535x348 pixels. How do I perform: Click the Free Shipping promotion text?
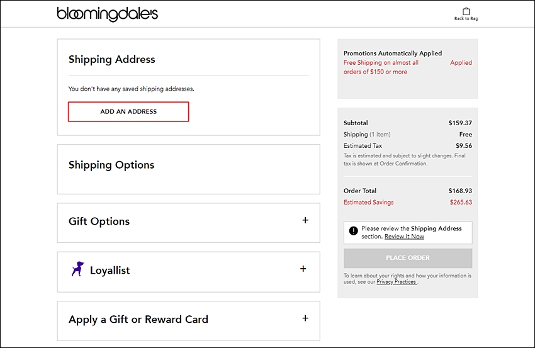[381, 67]
